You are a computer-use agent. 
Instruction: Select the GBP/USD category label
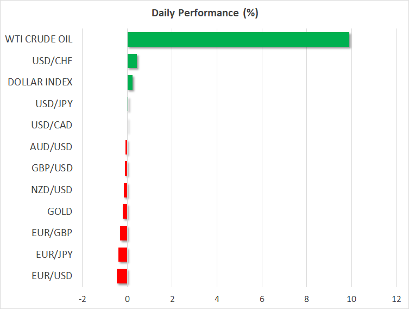coord(52,168)
